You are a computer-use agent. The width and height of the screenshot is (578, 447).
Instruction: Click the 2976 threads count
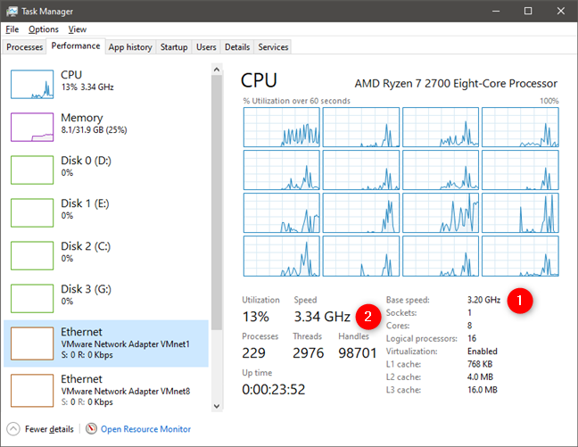tap(308, 353)
